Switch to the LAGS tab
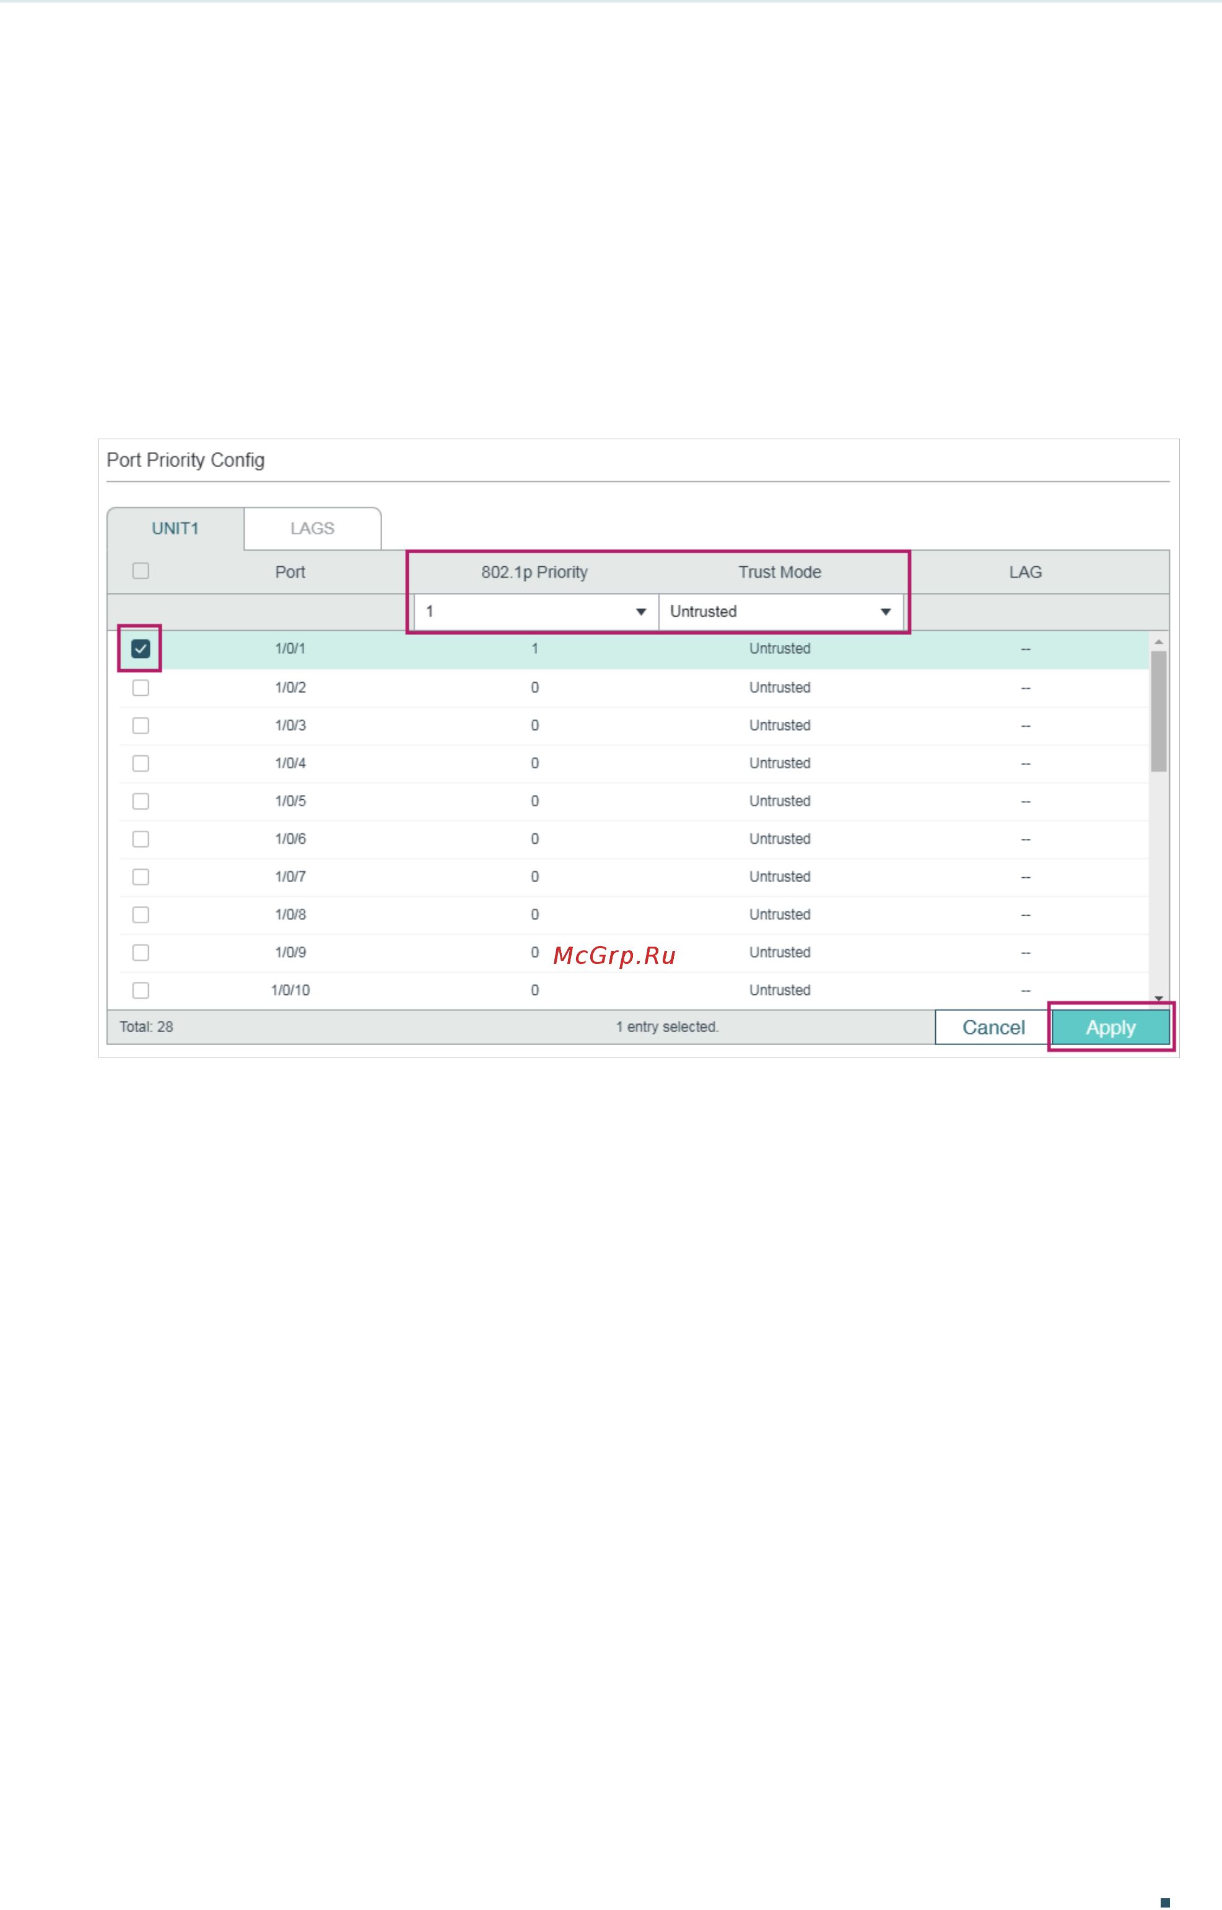The image size is (1222, 1910). point(313,528)
